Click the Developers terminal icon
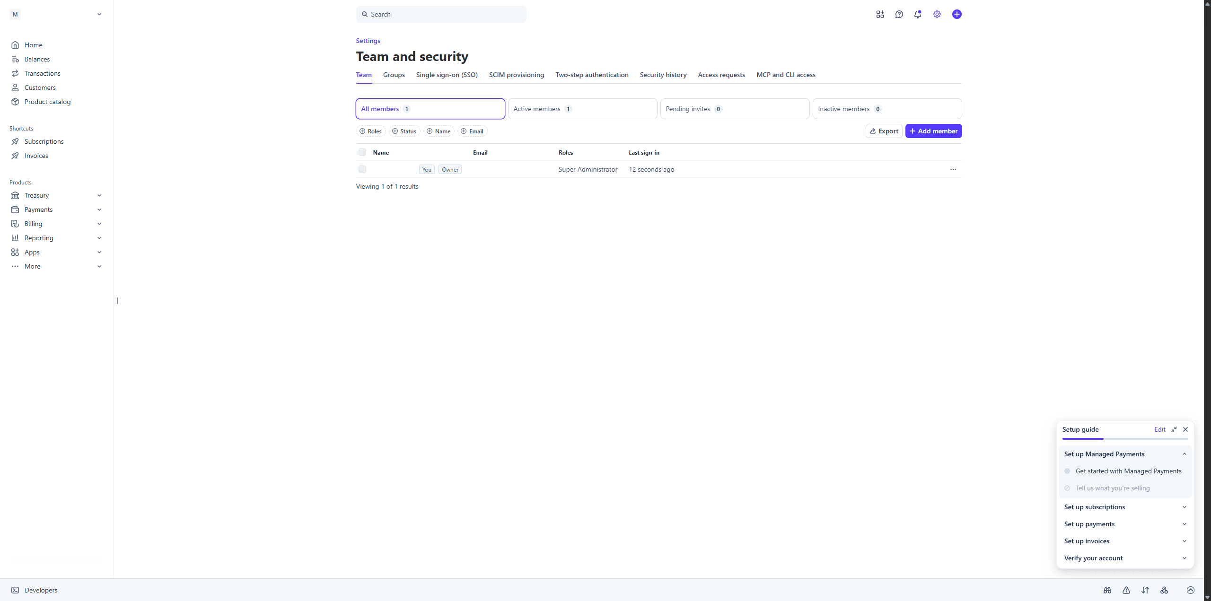 (x=15, y=590)
